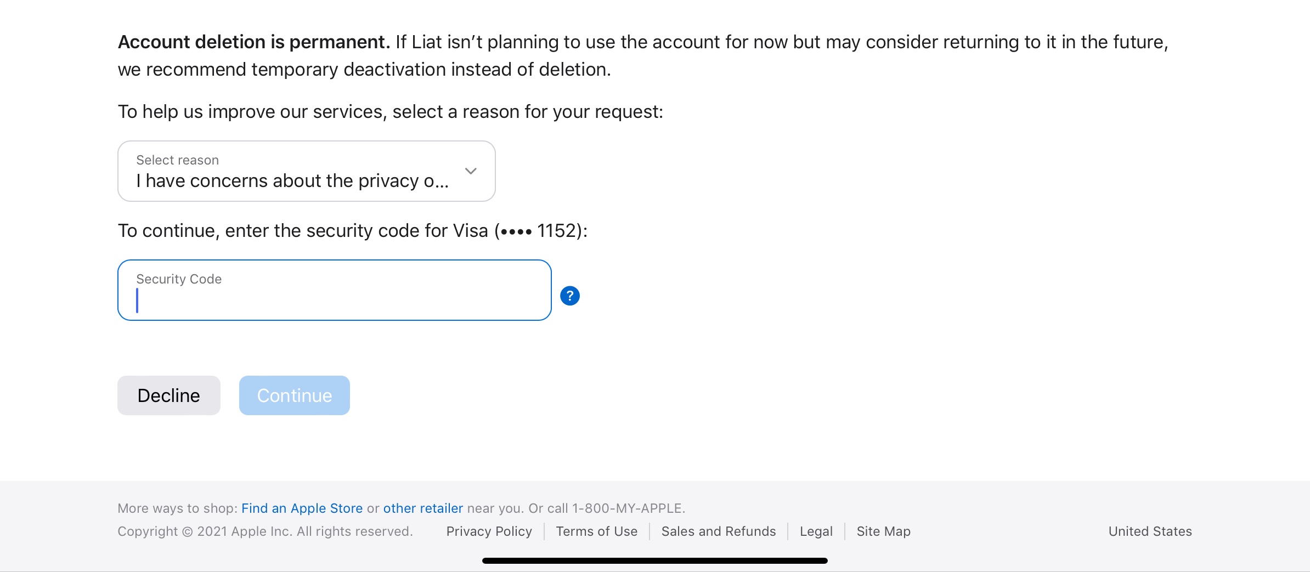Open the Find an Apple Store link

click(302, 508)
